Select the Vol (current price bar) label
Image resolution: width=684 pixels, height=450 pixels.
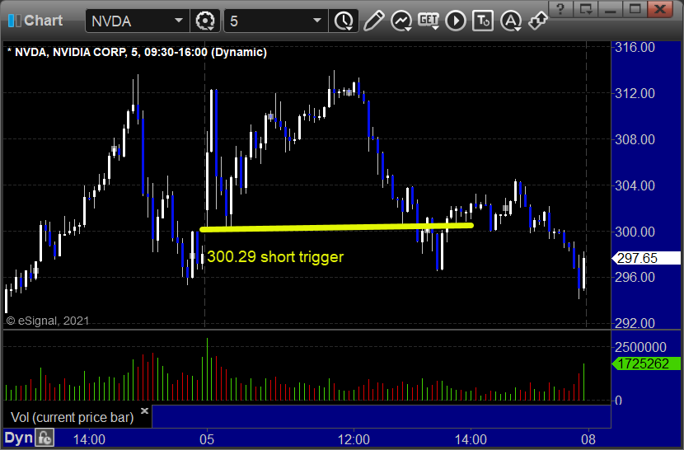[72, 417]
